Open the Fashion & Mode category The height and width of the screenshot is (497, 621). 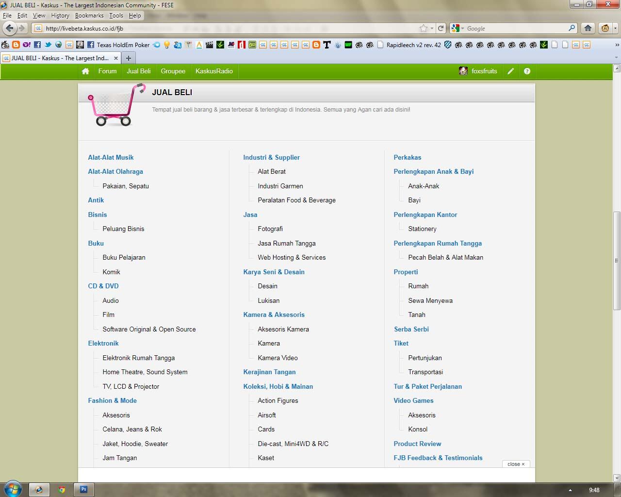pos(112,400)
